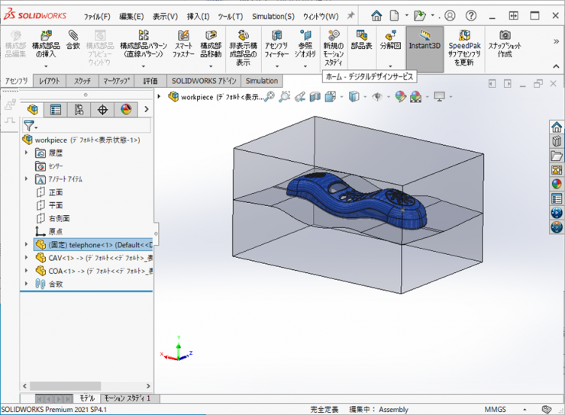Open 構成部品の挿入 (Insert Components) tool

pyautogui.click(x=46, y=44)
